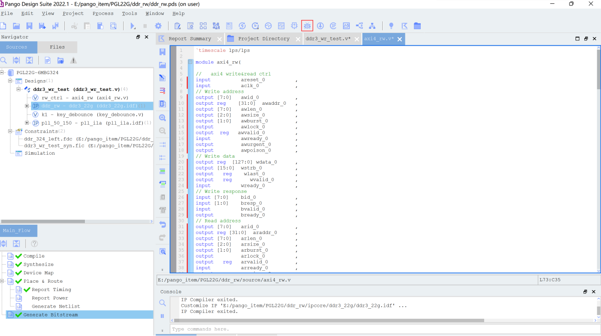Select ddr_324_left.fdc constraint file

tap(89, 139)
